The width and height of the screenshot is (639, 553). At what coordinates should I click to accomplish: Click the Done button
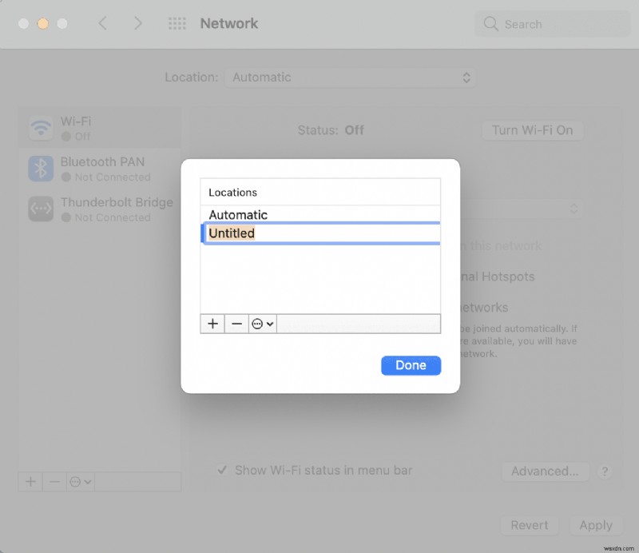click(x=411, y=365)
